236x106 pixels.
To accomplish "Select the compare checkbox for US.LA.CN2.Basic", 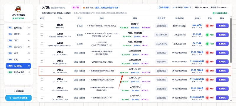I will 42,70.
